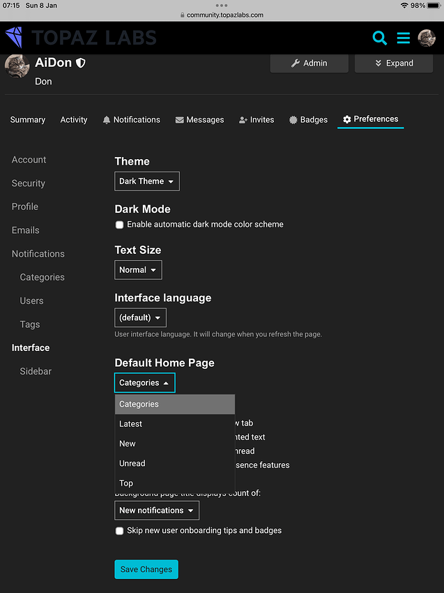The height and width of the screenshot is (593, 444).
Task: Select Latest from the home page list
Action: pyautogui.click(x=131, y=424)
